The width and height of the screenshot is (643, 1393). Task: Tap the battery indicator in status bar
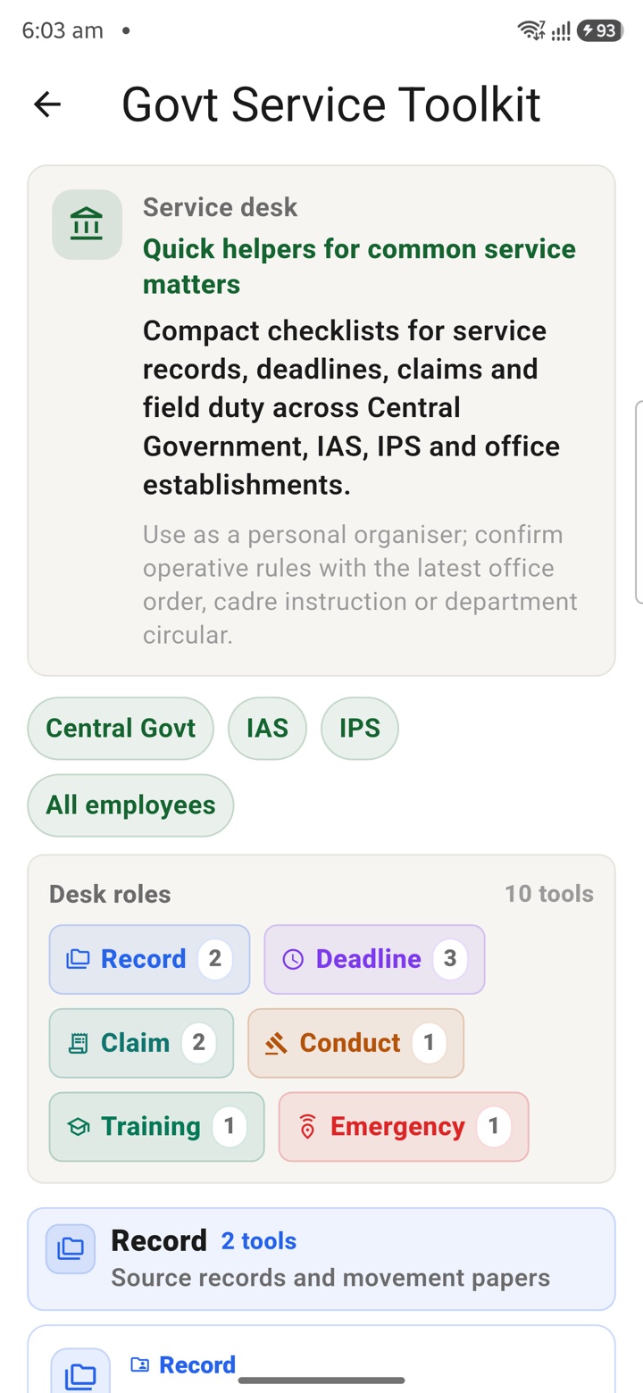(598, 30)
